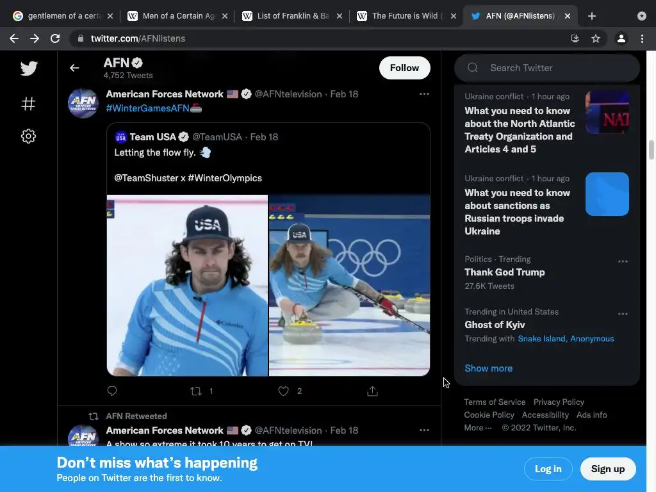The height and width of the screenshot is (492, 656).
Task: Open options for Ghost of Kyiv trend
Action: pos(623,314)
